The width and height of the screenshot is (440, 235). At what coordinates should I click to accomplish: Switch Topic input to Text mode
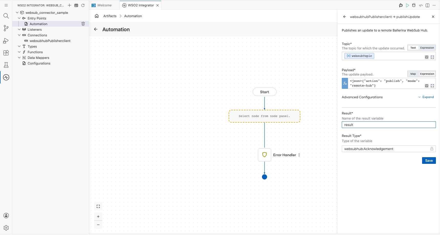pyautogui.click(x=413, y=48)
